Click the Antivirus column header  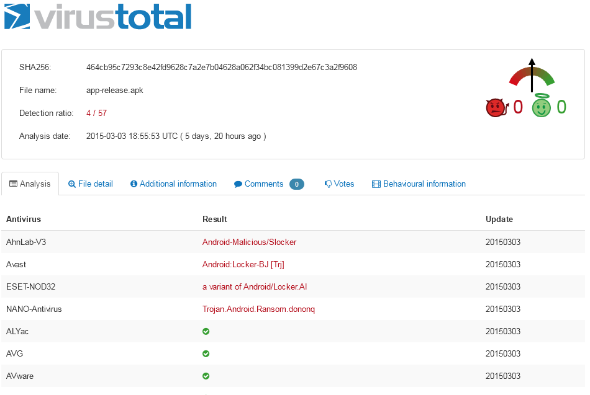24,219
